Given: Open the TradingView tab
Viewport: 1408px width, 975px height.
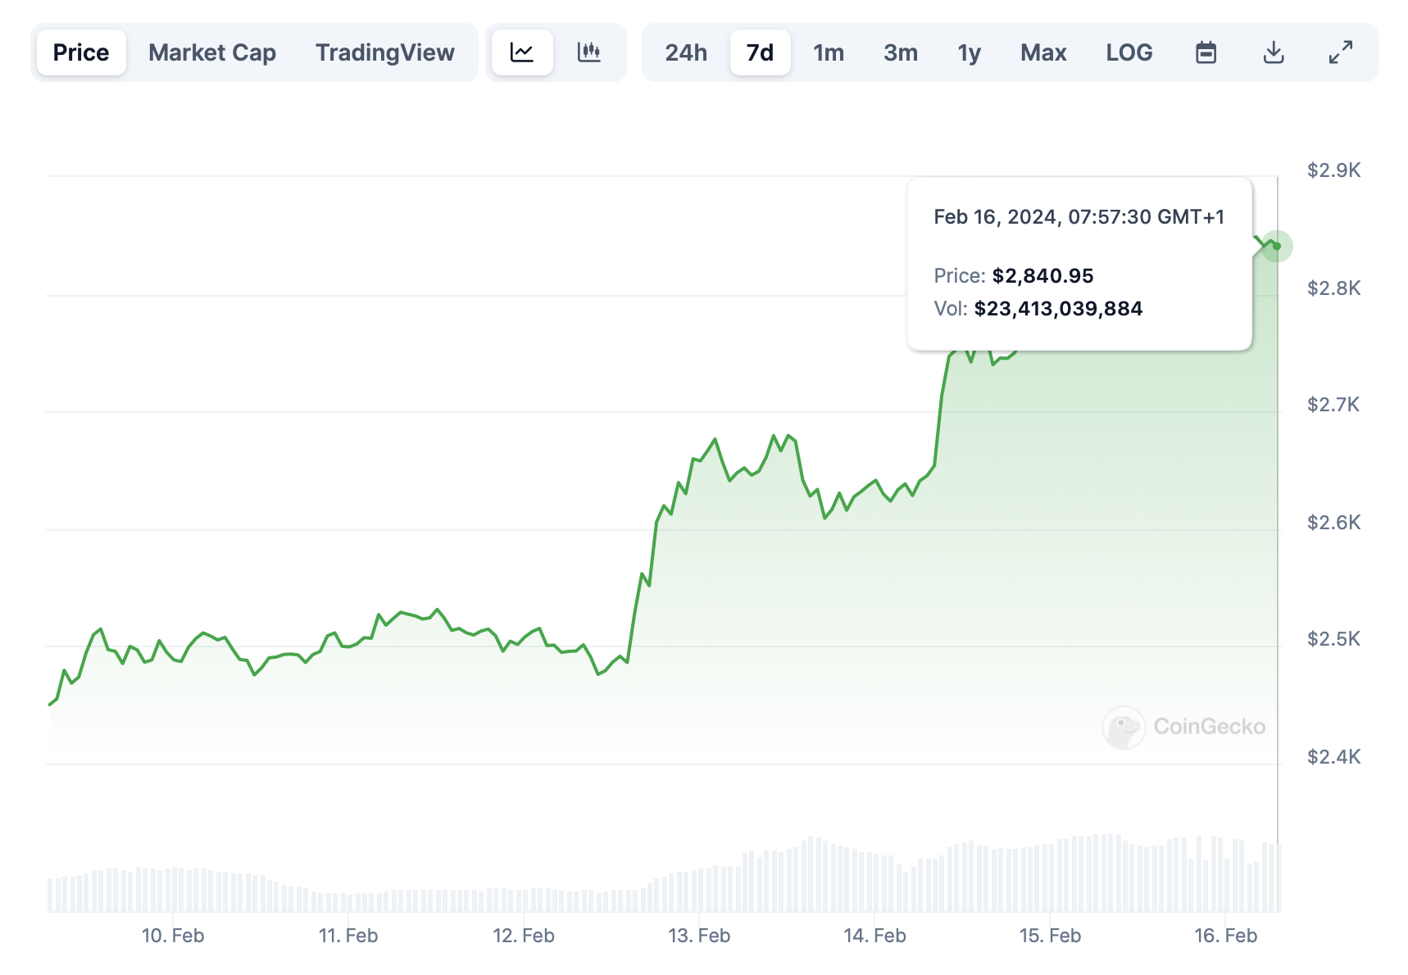Looking at the screenshot, I should (x=384, y=52).
